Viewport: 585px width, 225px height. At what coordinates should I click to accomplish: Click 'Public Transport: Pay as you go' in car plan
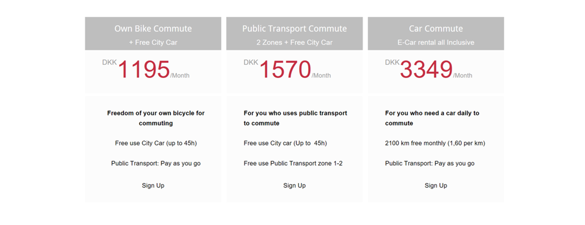(430, 163)
